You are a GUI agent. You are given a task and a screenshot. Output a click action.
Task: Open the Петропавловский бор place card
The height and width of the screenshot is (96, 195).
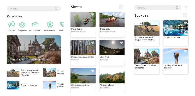[x=83, y=53]
